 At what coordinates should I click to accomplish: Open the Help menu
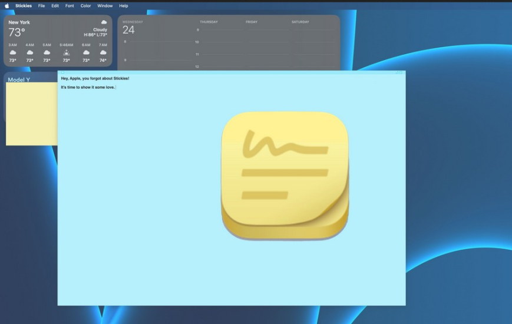click(123, 6)
